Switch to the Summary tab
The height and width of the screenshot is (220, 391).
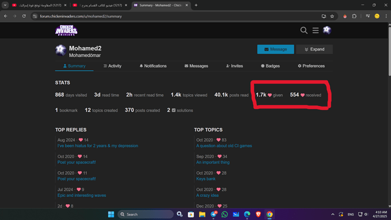tap(74, 66)
